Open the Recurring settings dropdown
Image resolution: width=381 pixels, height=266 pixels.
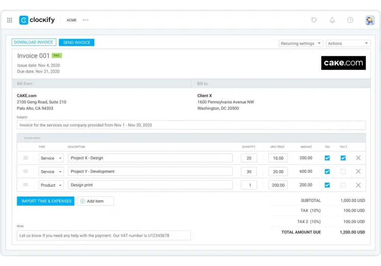[x=301, y=43]
